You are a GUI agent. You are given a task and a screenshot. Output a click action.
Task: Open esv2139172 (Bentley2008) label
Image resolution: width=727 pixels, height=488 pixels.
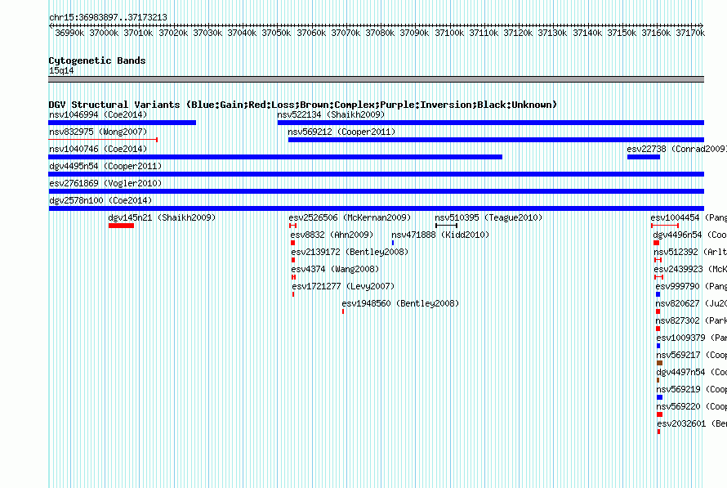tap(350, 252)
